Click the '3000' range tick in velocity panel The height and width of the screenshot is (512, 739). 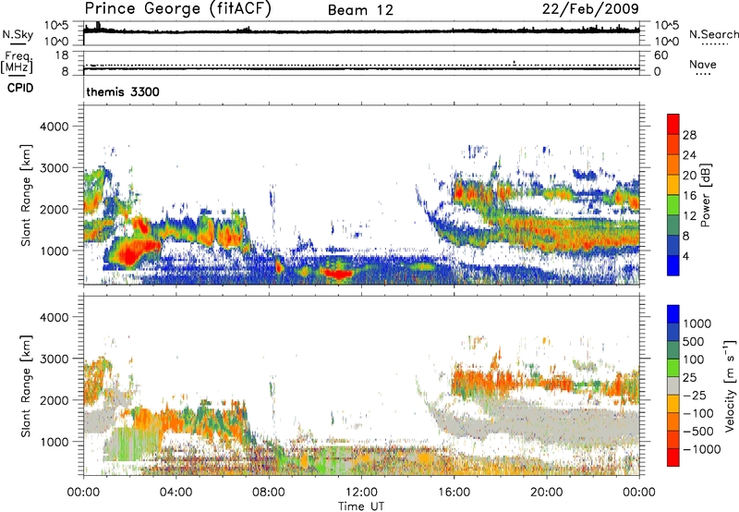pyautogui.click(x=54, y=359)
